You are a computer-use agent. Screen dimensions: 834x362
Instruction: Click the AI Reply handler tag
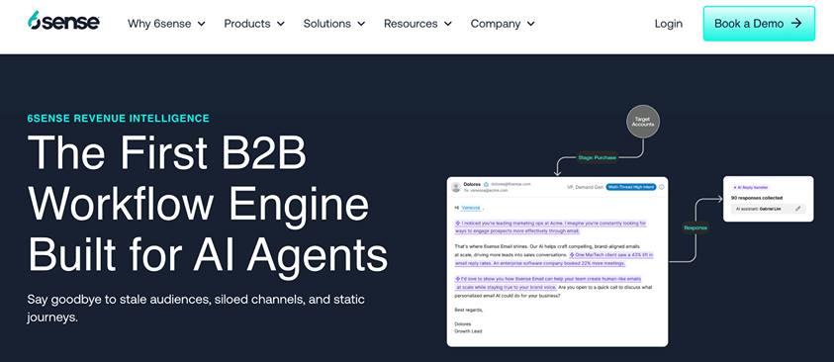coord(751,187)
